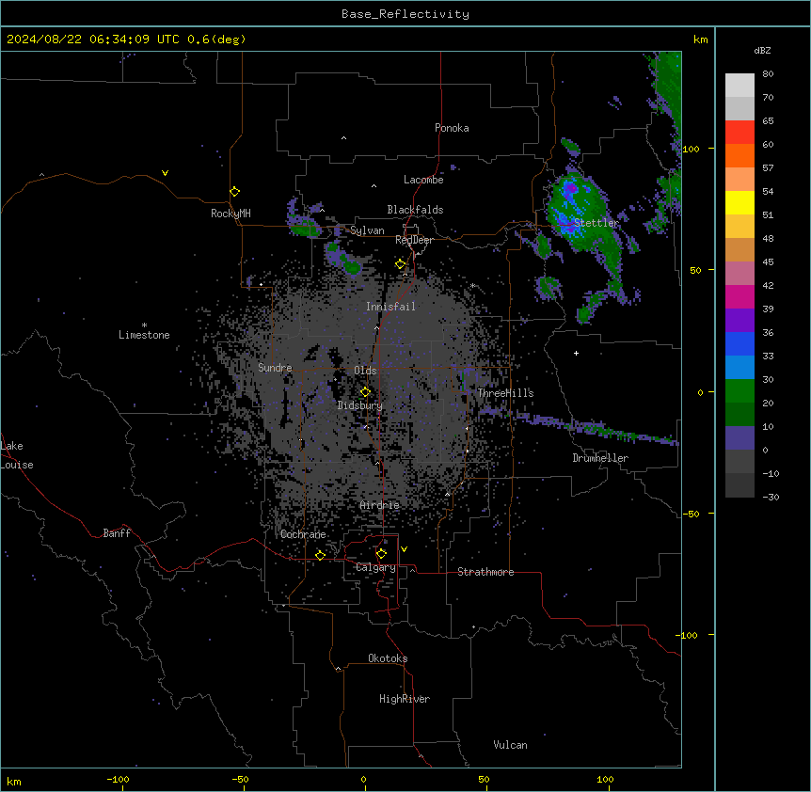
Task: Click the Base_Reflectivity title
Action: point(405,14)
